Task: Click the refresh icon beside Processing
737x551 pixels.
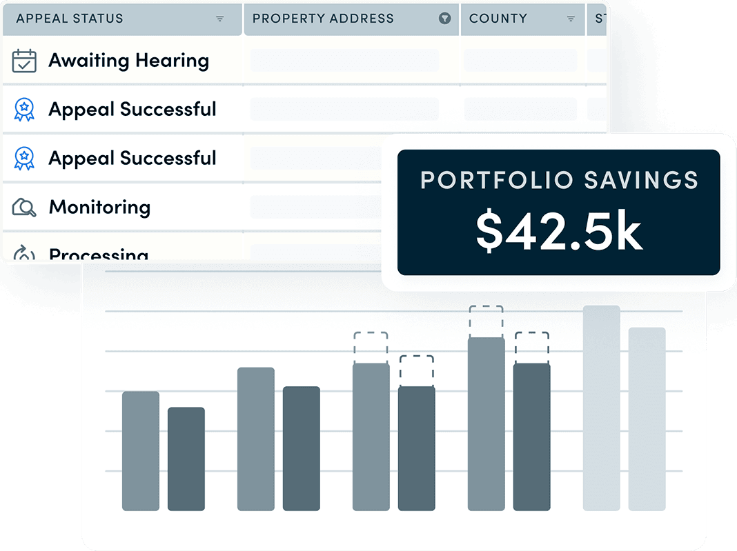Action: [24, 254]
